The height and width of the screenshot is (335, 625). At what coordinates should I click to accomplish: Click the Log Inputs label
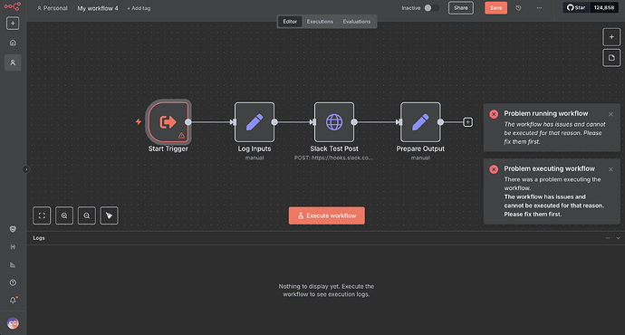click(x=255, y=148)
